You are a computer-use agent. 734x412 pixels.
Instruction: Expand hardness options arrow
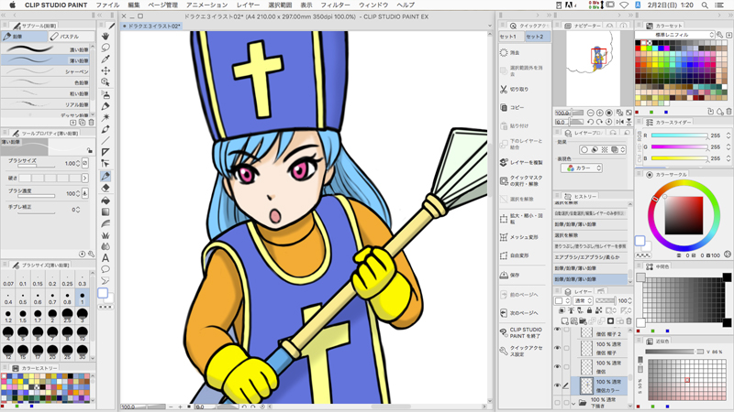[x=84, y=178]
